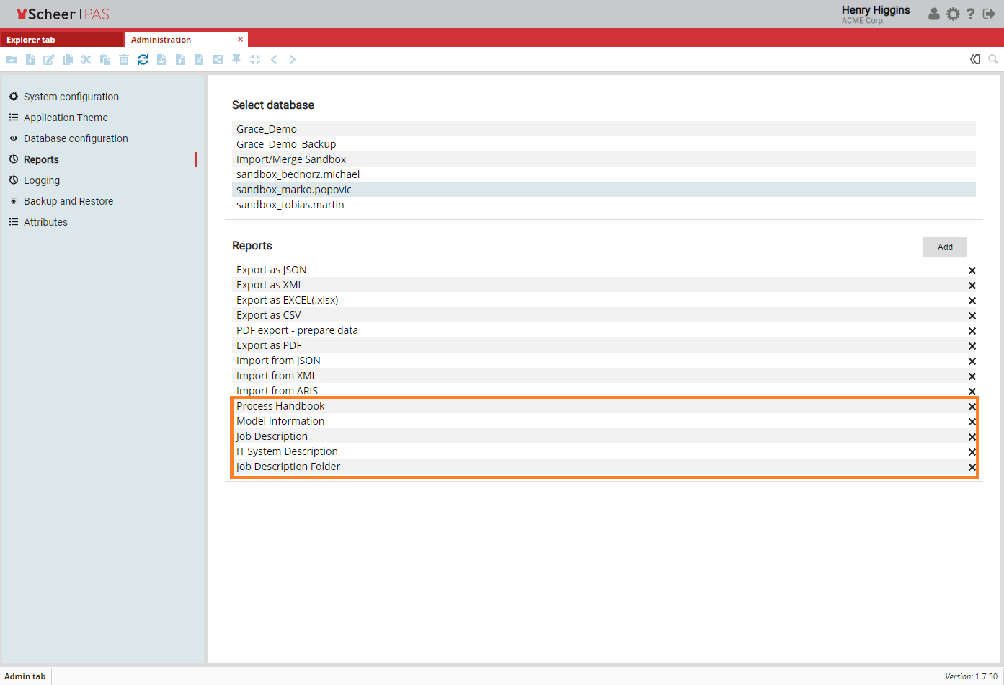The image size is (1004, 685).
Task: Open System configuration in sidebar
Action: 71,97
